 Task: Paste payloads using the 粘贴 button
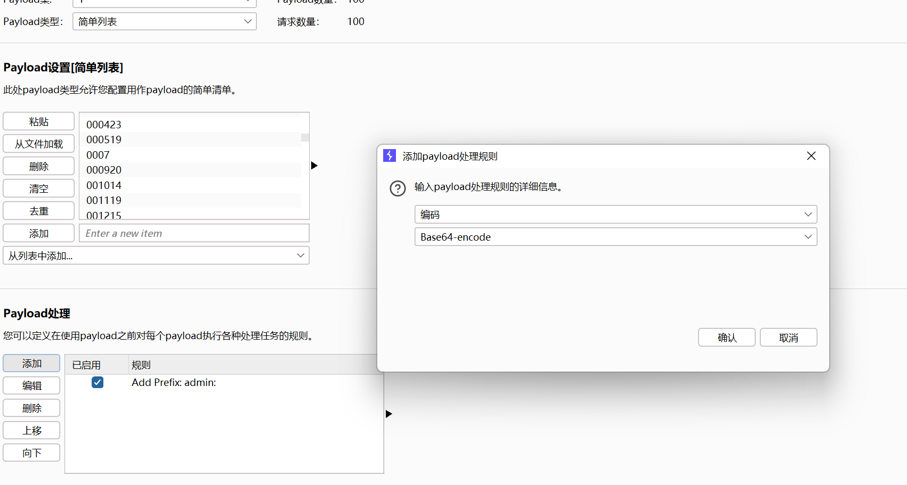click(38, 121)
